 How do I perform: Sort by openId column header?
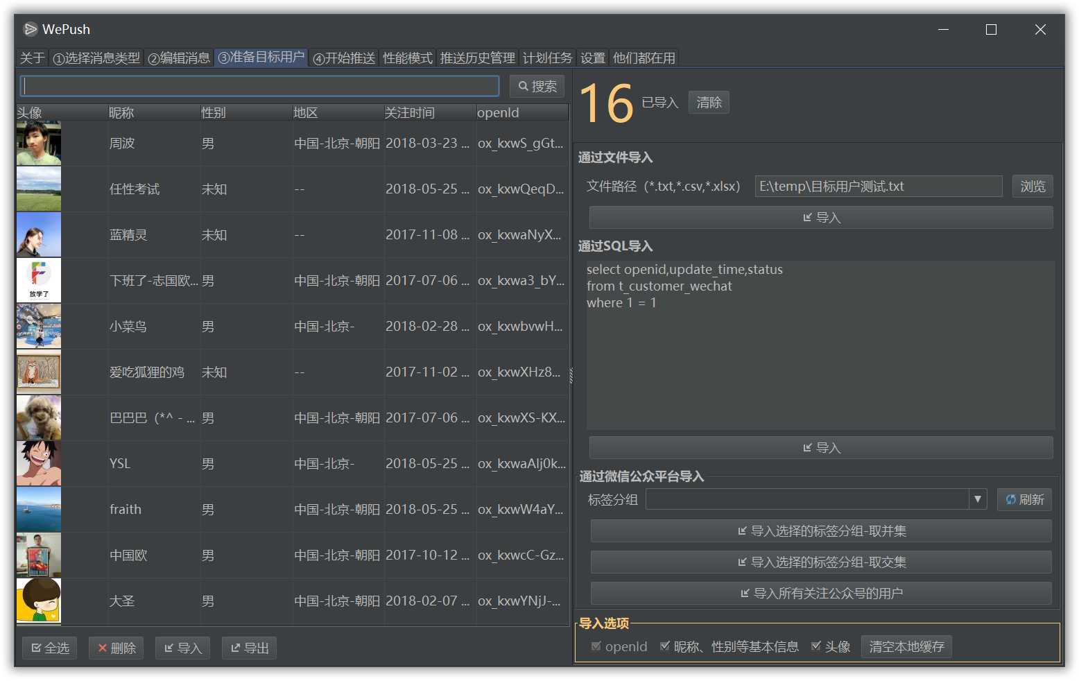[522, 112]
